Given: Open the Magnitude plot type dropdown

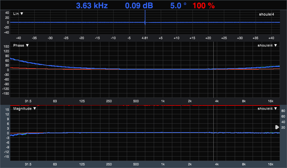Looking at the screenshot, I should (x=24, y=109).
